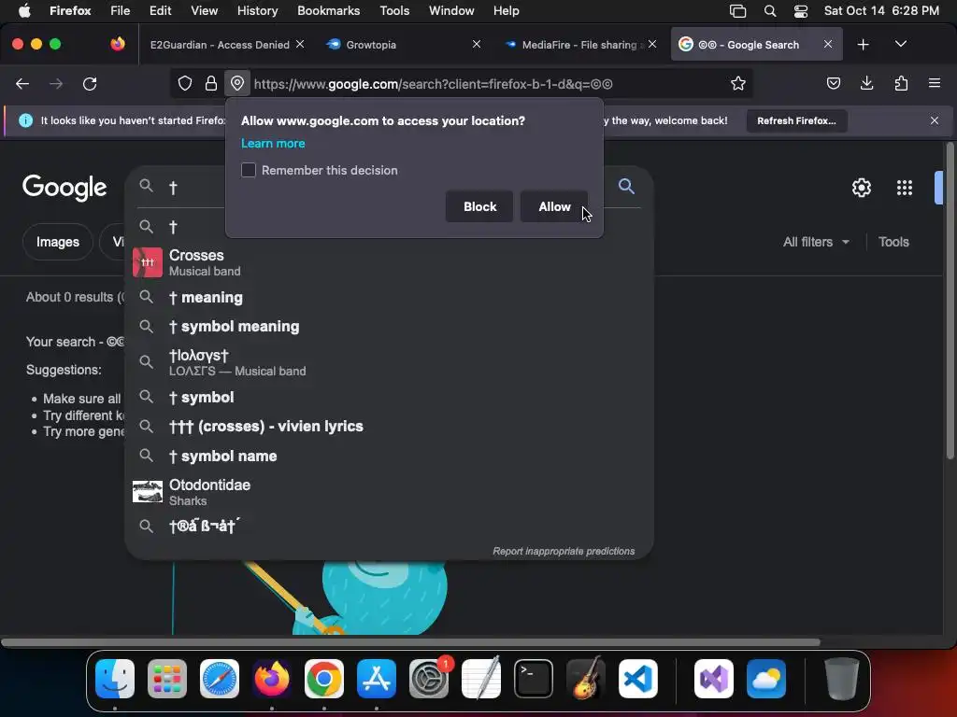
Task: Open Google search Tools
Action: pyautogui.click(x=893, y=242)
